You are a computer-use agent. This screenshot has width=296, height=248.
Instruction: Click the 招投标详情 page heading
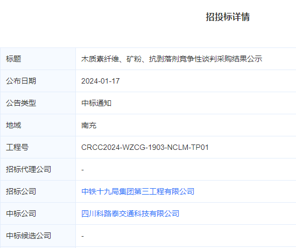pyautogui.click(x=228, y=17)
